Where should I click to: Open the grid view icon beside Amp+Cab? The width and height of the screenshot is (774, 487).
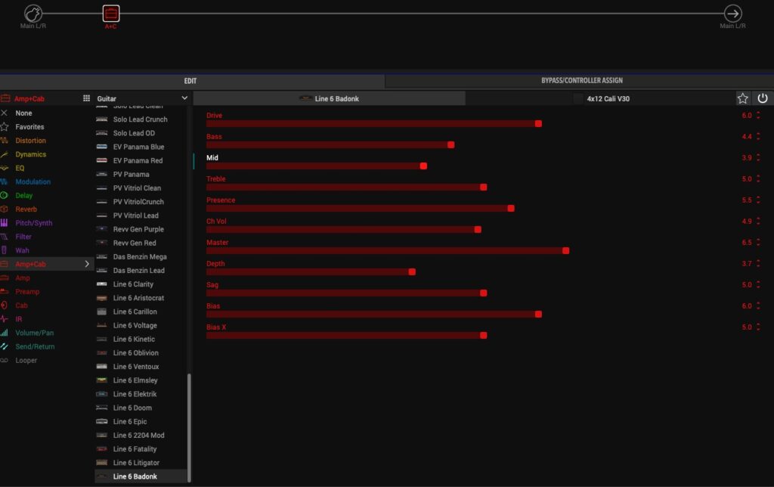tap(86, 98)
